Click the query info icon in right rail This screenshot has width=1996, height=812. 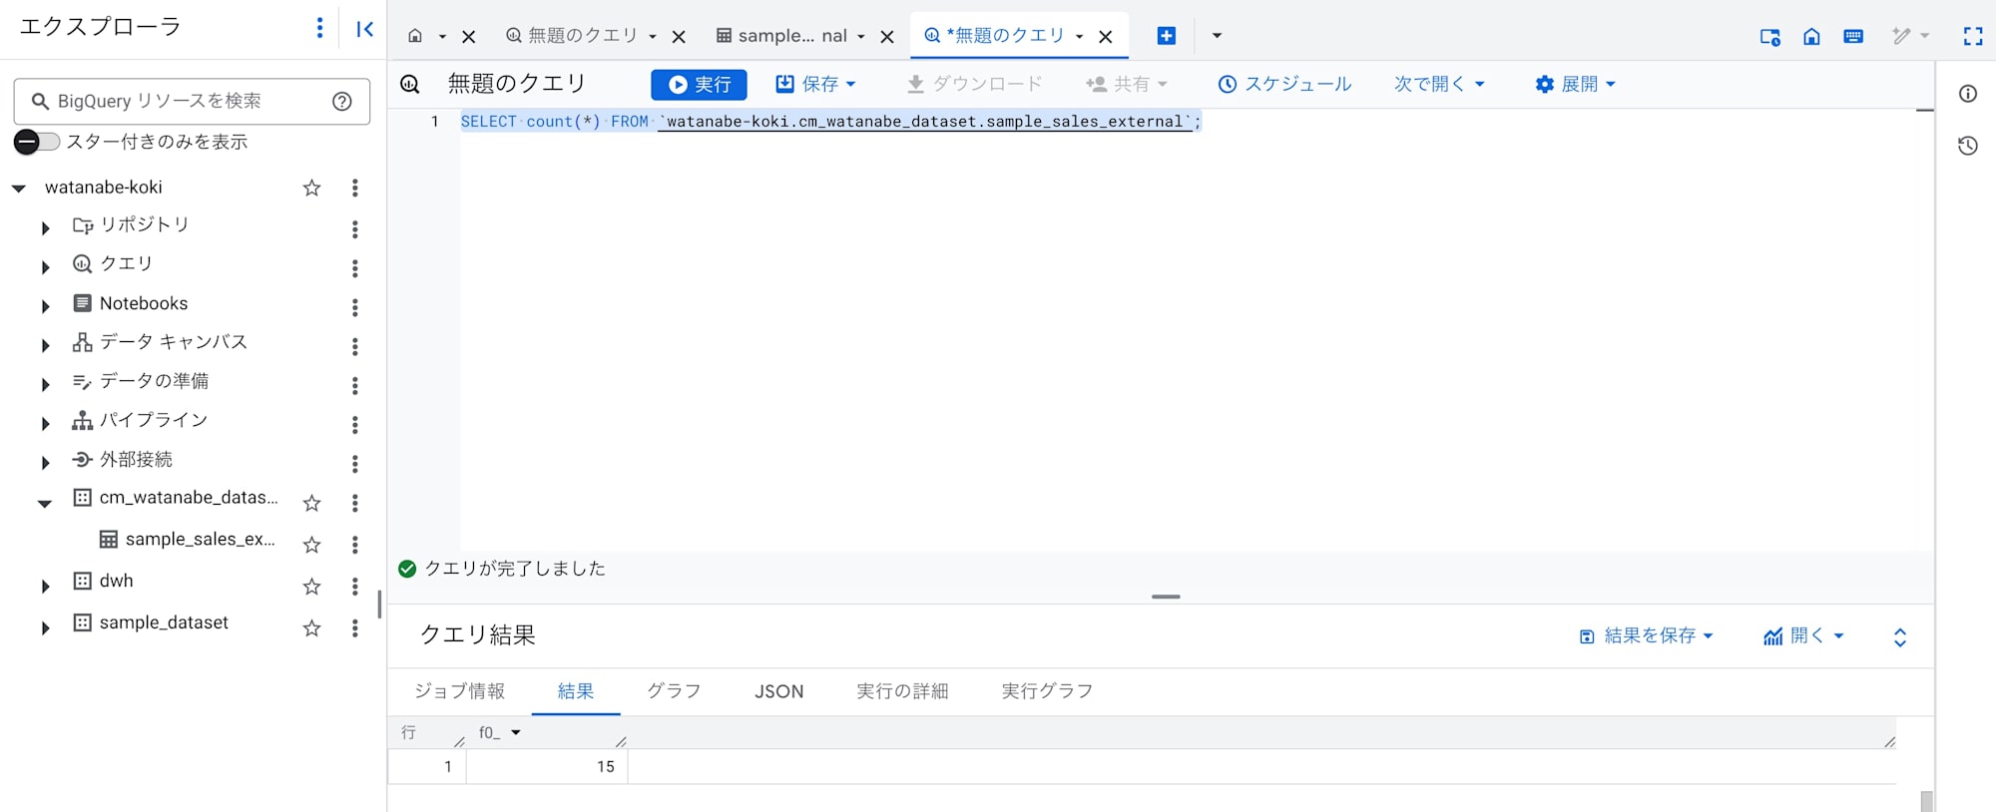[x=1968, y=94]
